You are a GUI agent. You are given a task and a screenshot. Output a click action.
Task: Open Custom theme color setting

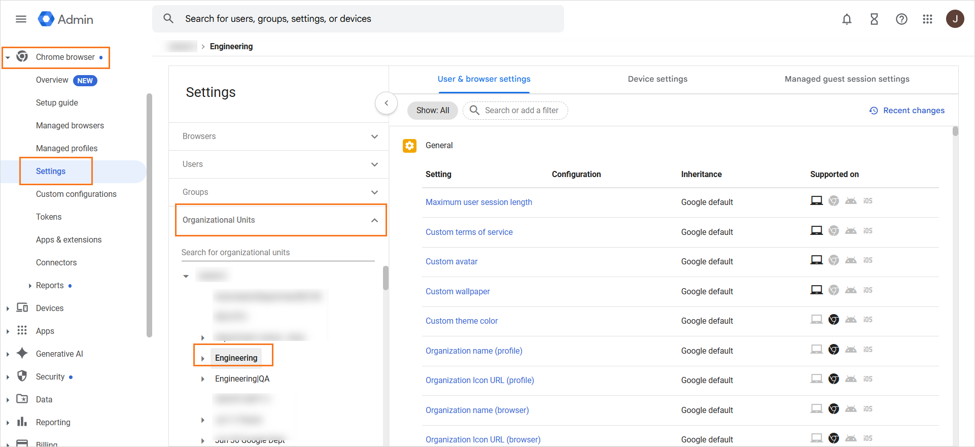pyautogui.click(x=462, y=321)
